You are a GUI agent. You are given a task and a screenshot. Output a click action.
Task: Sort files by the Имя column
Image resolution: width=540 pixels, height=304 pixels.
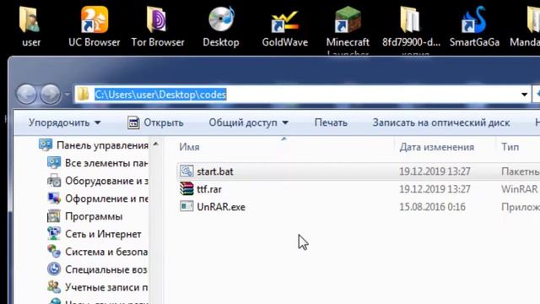[189, 147]
